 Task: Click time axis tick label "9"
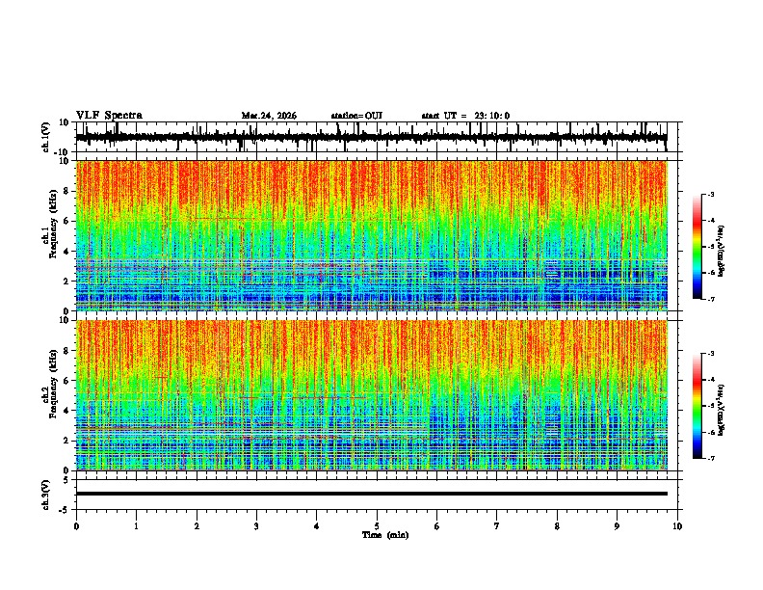point(617,526)
